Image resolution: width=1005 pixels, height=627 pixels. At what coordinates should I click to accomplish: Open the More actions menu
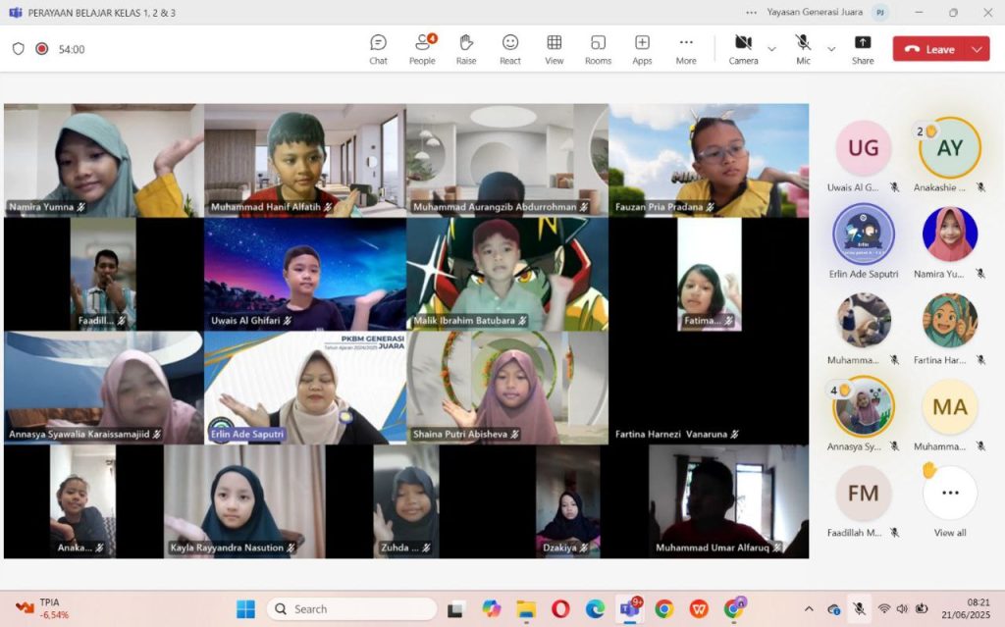pyautogui.click(x=686, y=49)
